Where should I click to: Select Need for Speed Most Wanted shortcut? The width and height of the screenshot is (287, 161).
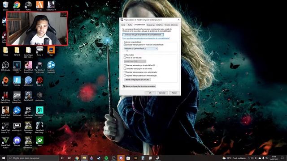[28, 143]
